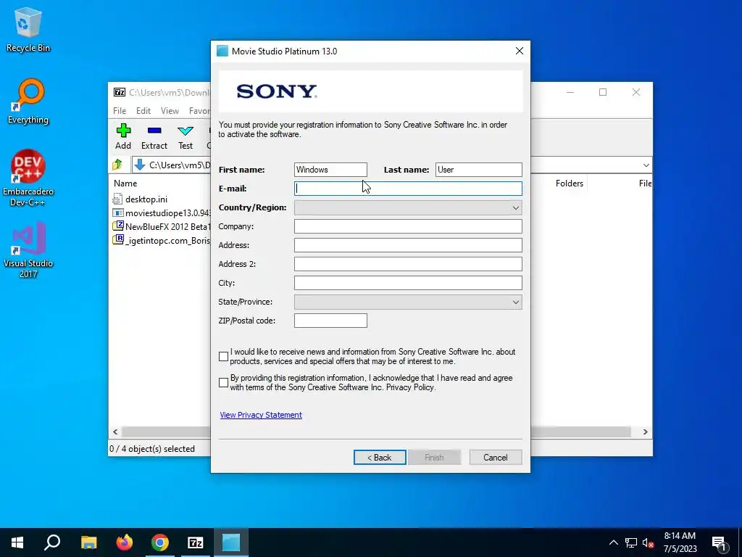Select desktop.ini file icon in 7-Zip
Image resolution: width=742 pixels, height=557 pixels.
pos(117,199)
